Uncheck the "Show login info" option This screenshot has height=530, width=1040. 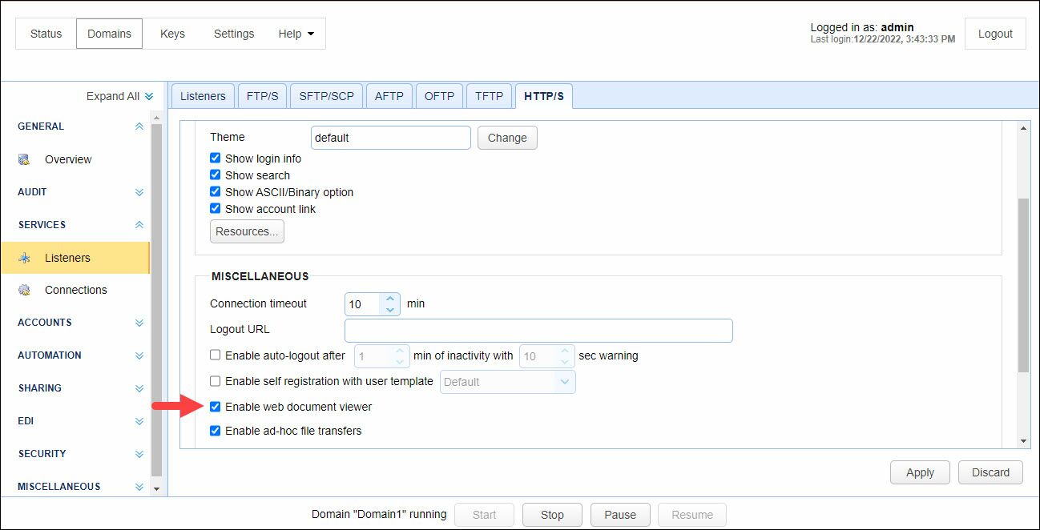click(x=215, y=158)
